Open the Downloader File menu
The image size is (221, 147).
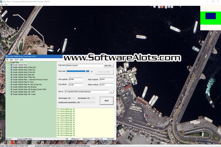(x=7, y=60)
